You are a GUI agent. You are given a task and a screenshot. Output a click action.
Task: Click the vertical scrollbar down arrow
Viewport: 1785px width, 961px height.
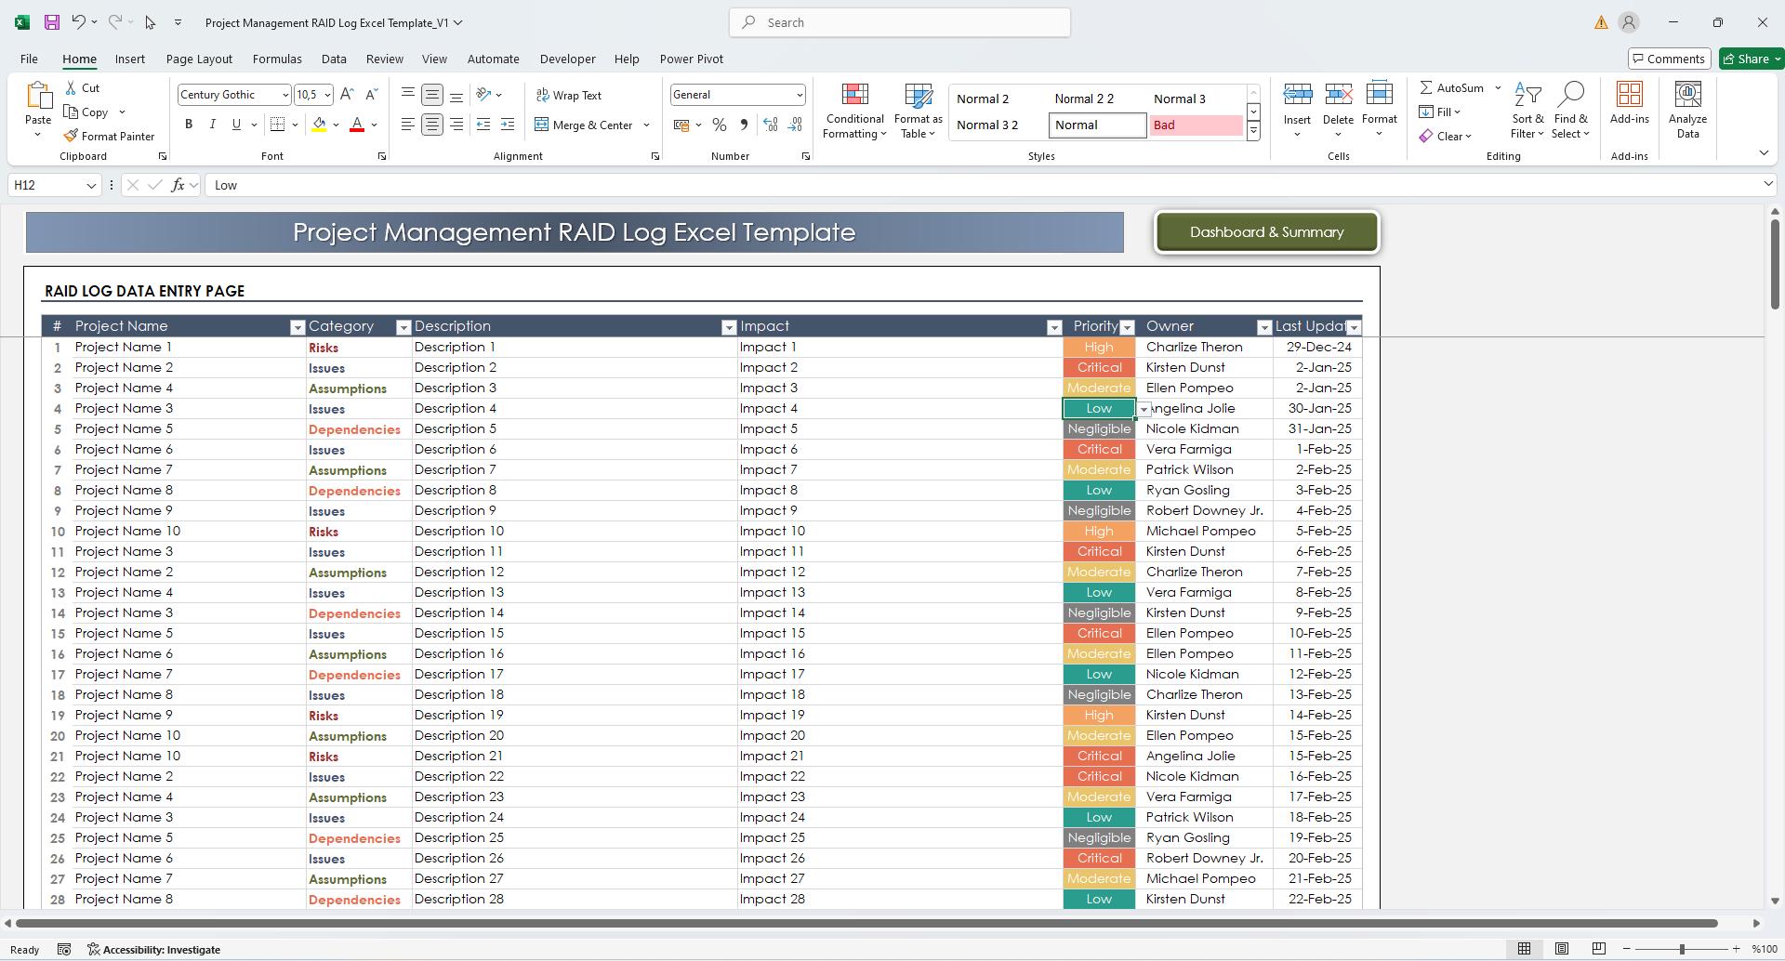[x=1775, y=901]
